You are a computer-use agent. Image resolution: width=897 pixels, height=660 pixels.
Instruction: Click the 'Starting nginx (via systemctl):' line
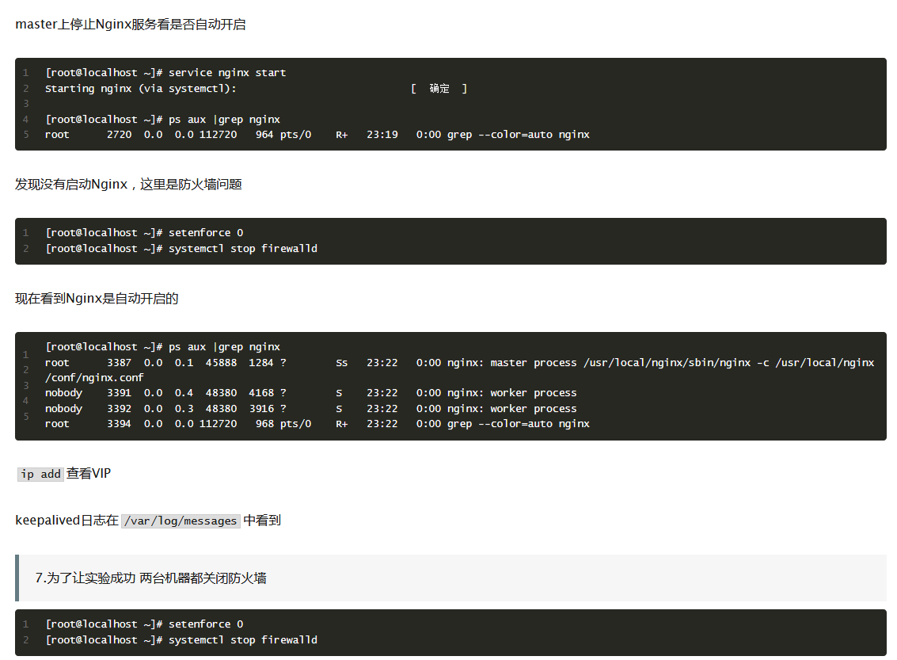141,88
